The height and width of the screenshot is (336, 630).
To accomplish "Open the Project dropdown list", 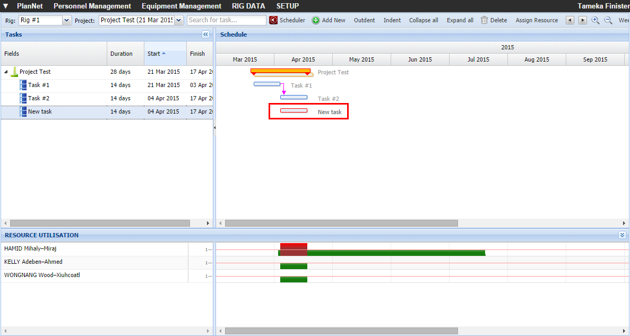I will coord(178,20).
